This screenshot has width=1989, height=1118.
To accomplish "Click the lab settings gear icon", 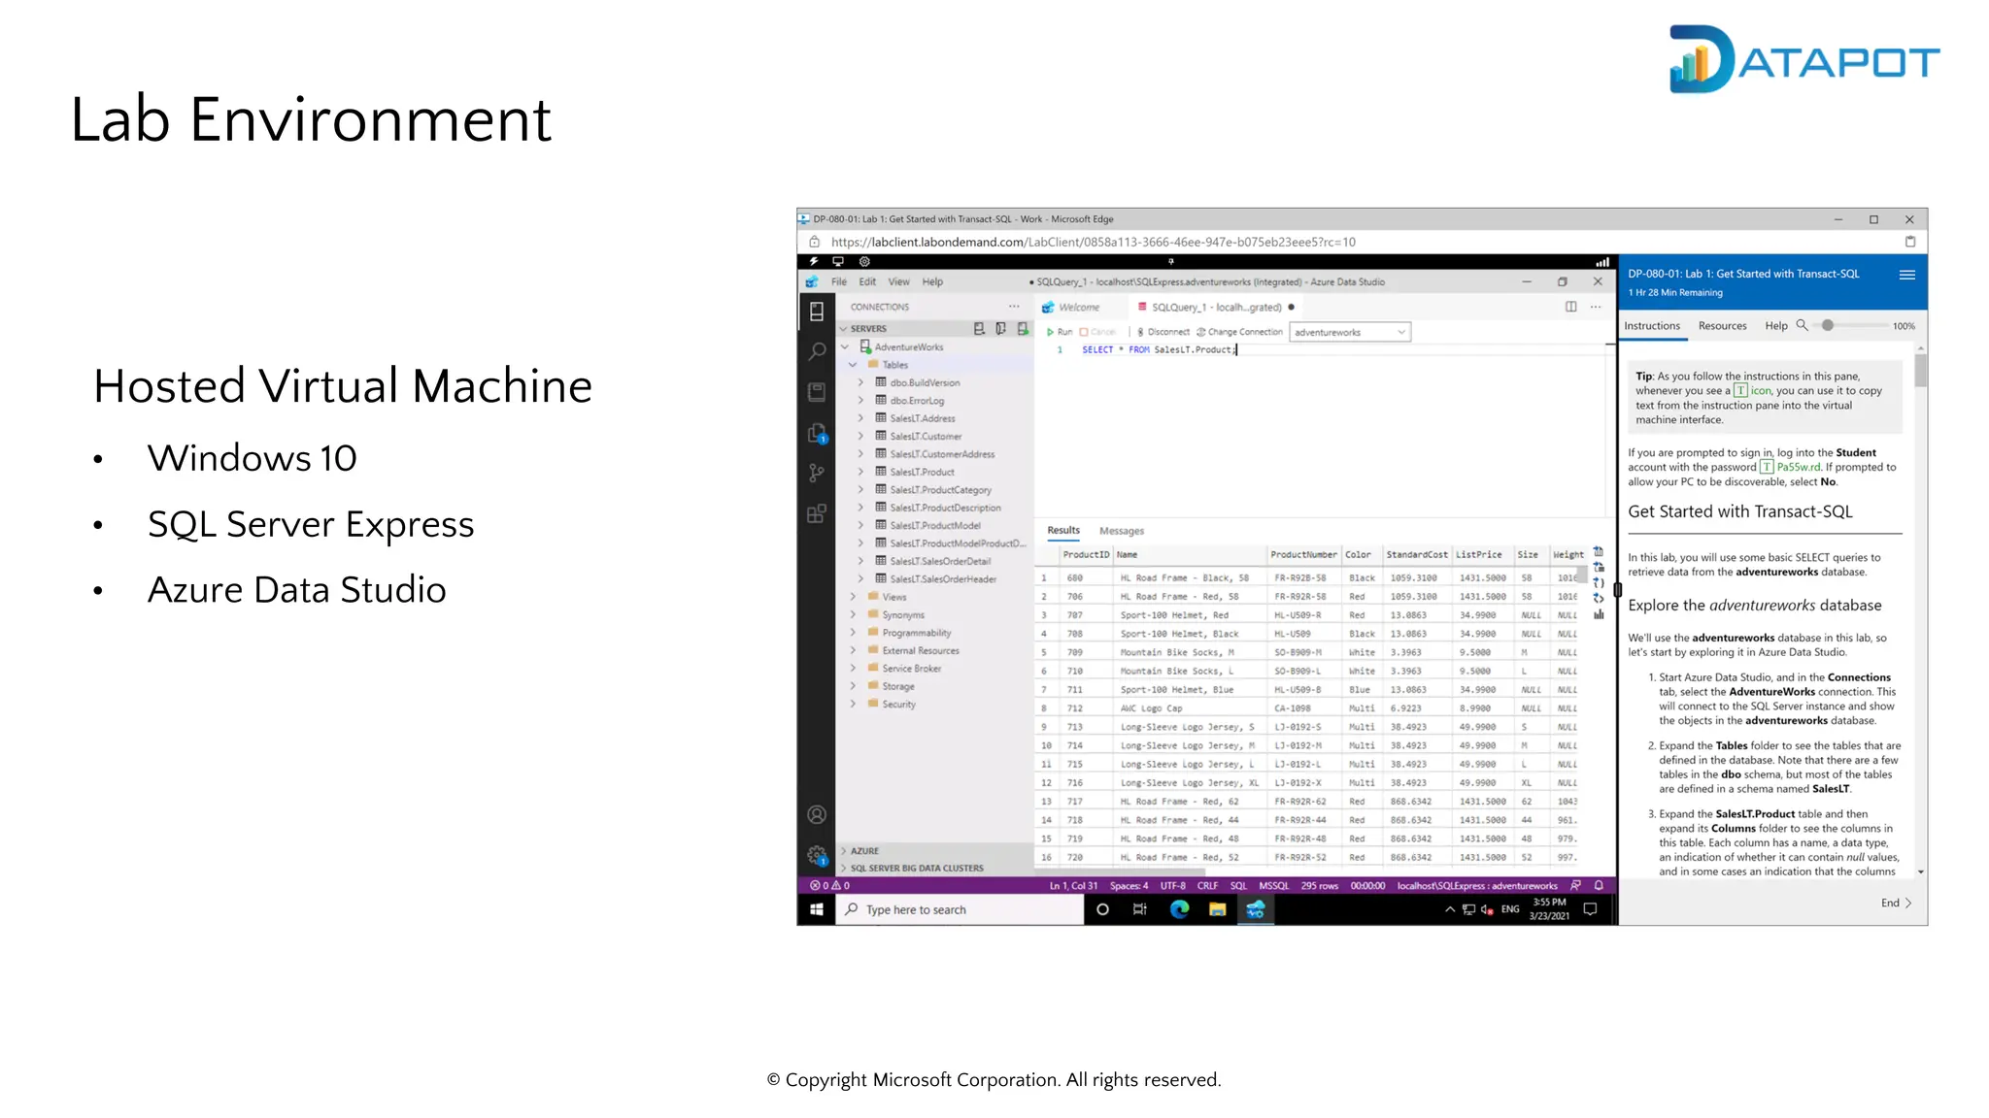I will (864, 262).
